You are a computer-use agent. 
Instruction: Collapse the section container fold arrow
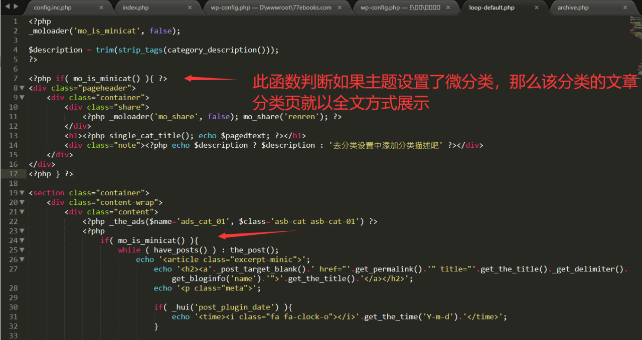coord(21,192)
